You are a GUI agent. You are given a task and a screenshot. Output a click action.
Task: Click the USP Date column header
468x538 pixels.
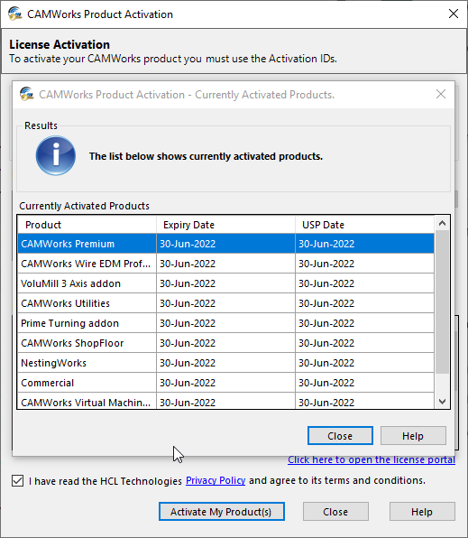(365, 225)
